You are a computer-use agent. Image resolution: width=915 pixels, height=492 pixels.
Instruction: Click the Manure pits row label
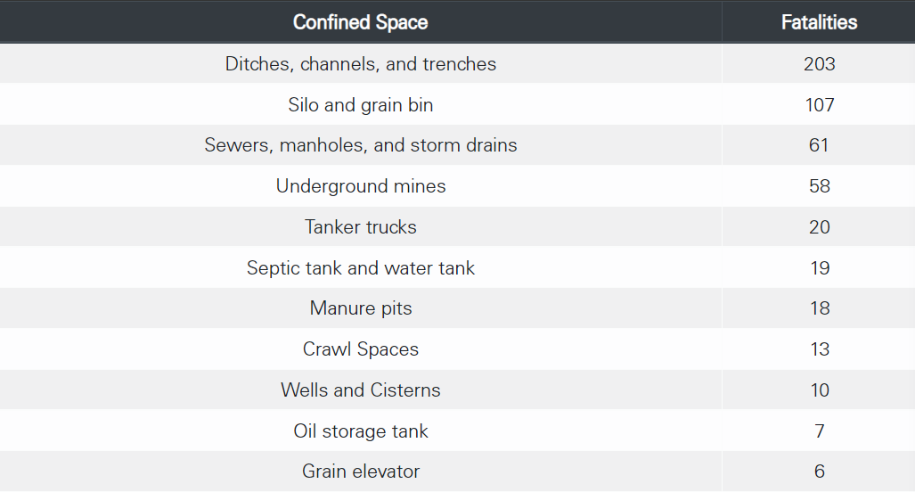361,307
